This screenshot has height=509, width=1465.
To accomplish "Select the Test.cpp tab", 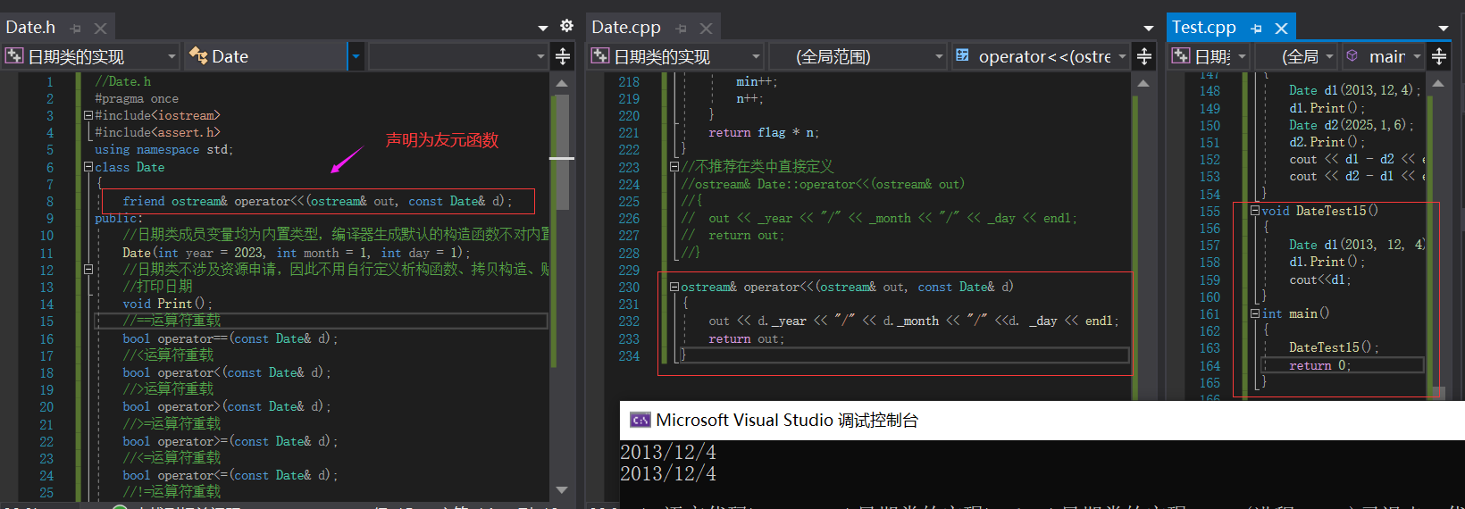I will click(x=1204, y=28).
